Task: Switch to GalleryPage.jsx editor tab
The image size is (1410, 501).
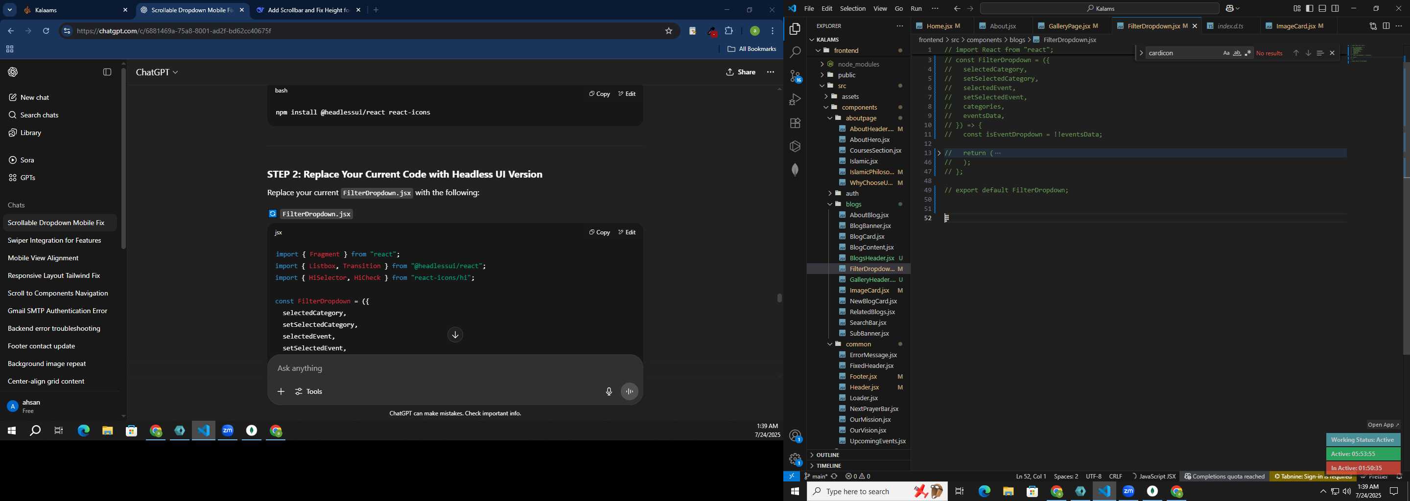Action: [1068, 26]
